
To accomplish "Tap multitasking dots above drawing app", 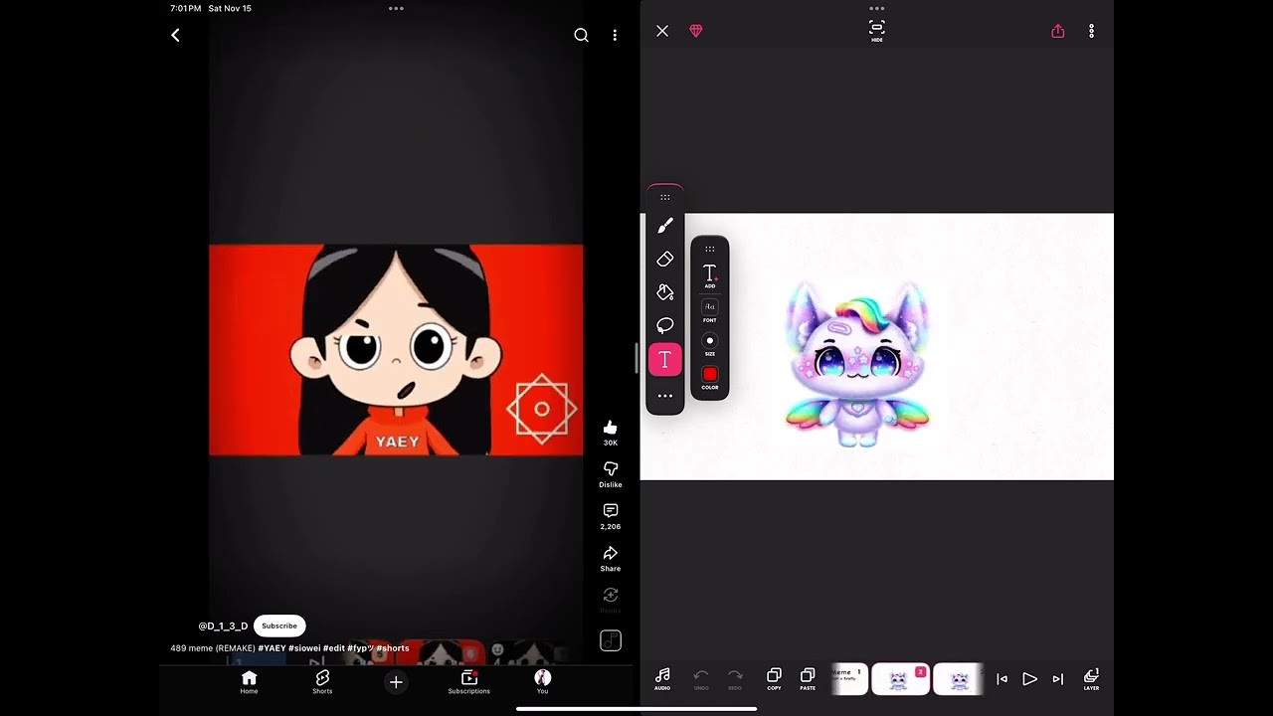I will (877, 8).
